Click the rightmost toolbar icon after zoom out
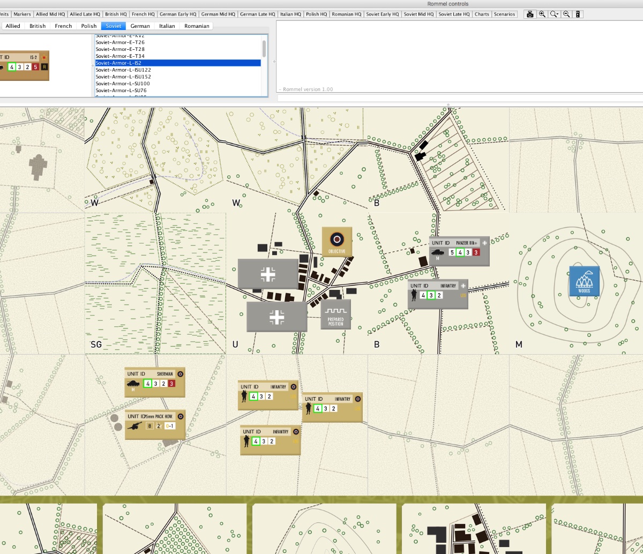Screen dimensions: 643x554 coord(578,14)
